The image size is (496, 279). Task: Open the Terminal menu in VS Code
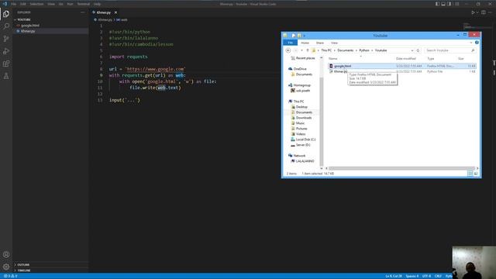(84, 4)
